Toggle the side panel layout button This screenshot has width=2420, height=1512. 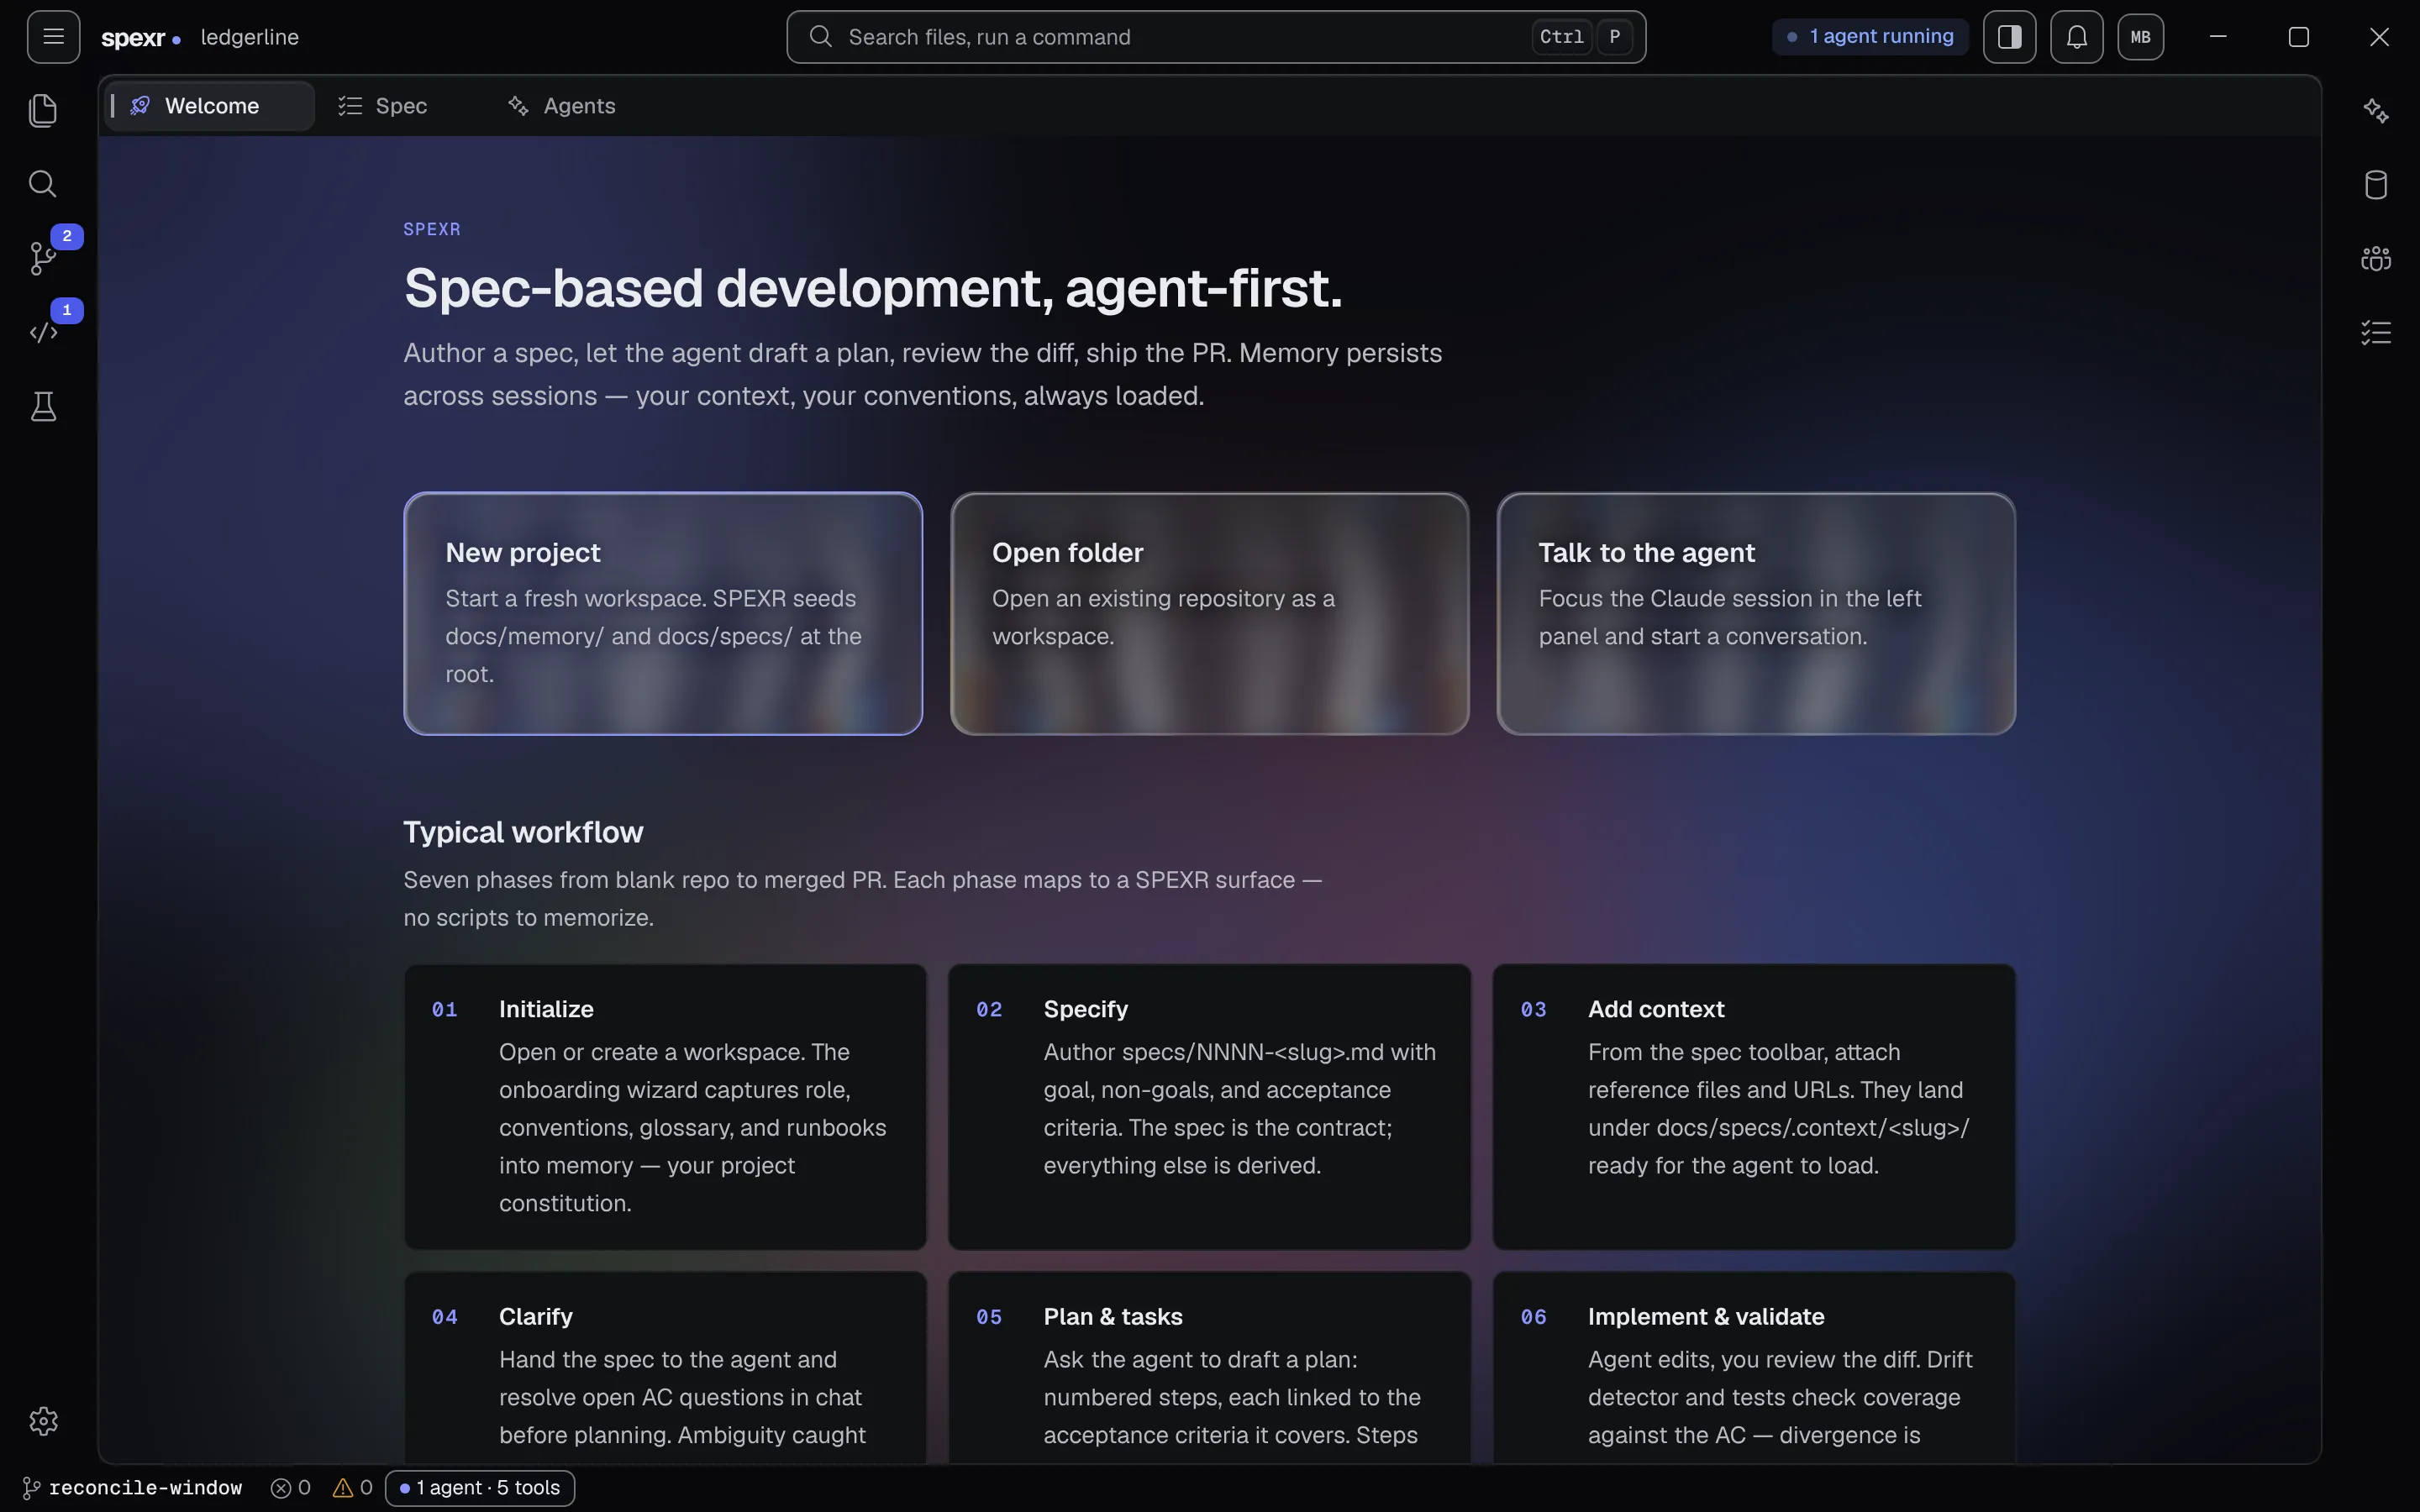coord(2009,37)
